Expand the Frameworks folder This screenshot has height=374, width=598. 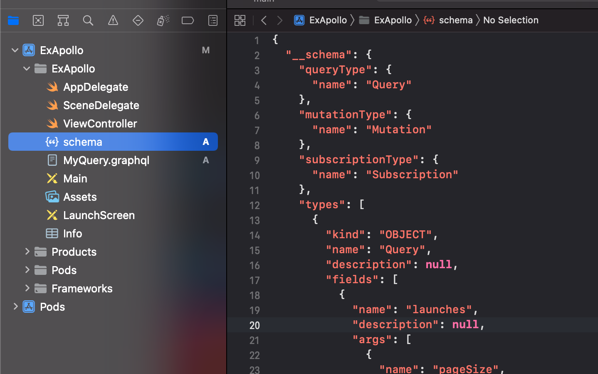coord(27,288)
